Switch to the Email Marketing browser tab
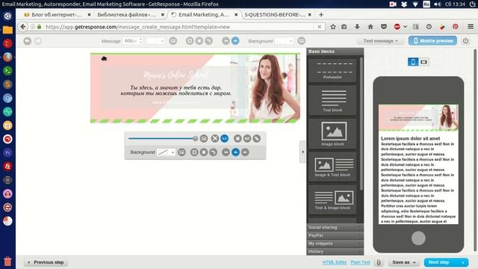 [204, 15]
